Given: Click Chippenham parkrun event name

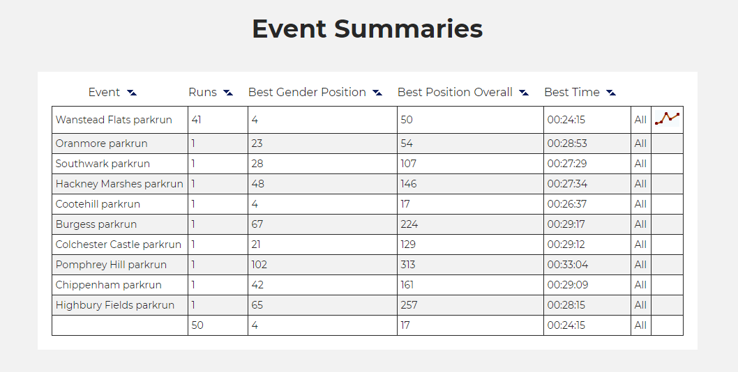Looking at the screenshot, I should tap(109, 285).
